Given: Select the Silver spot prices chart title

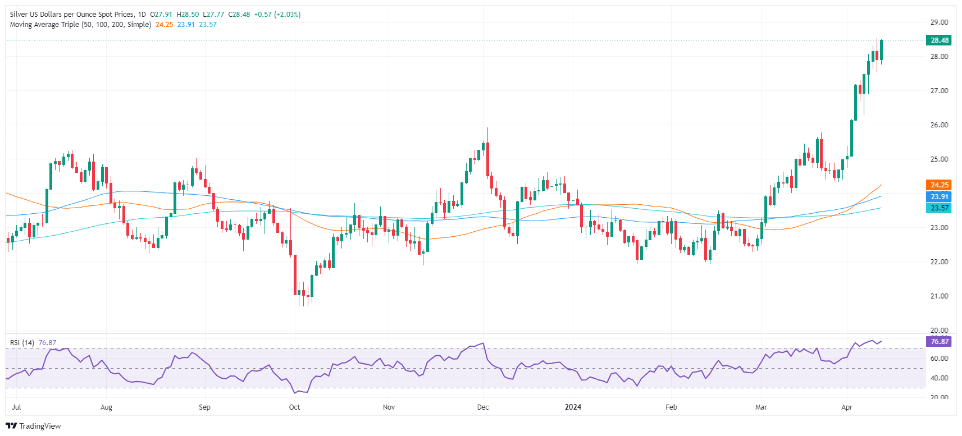Looking at the screenshot, I should (72, 15).
